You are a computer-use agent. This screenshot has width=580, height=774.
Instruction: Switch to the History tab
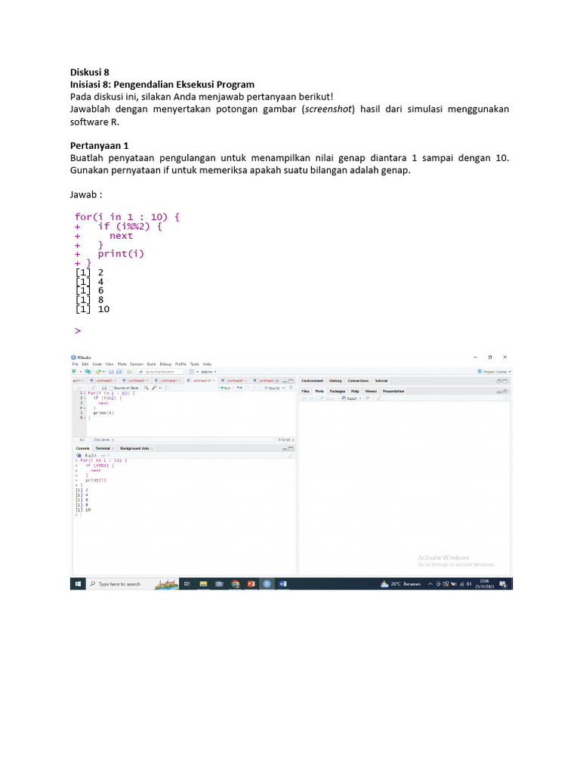335,381
